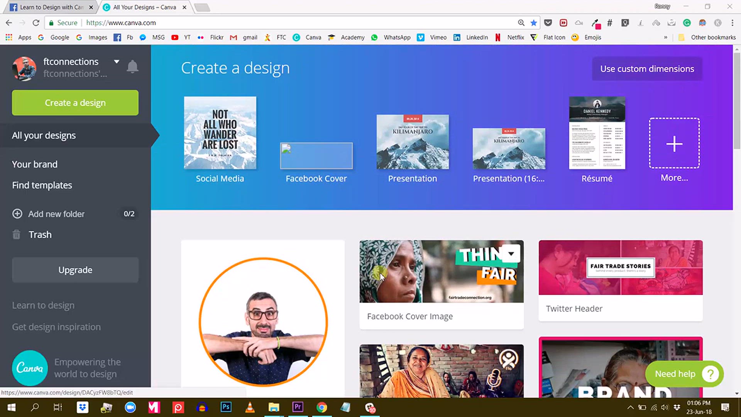Select Your brand in the sidebar

35,164
